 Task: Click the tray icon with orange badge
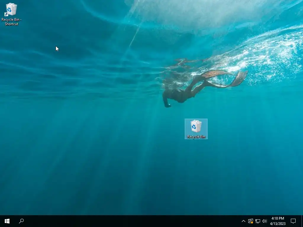coord(251,221)
